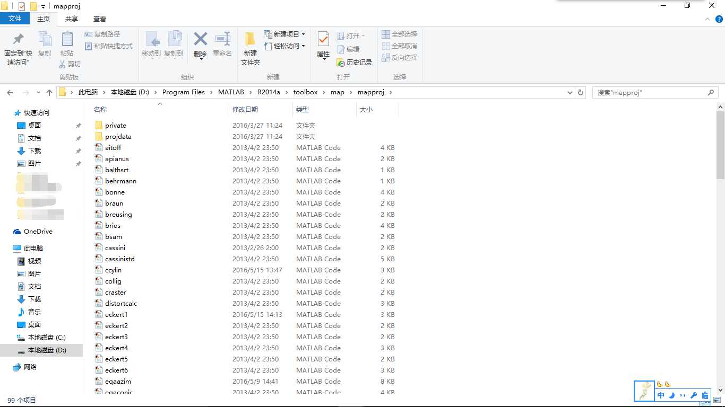Collapse the ribbon with the chevron
Viewport: 725px width, 407px height.
pos(707,19)
